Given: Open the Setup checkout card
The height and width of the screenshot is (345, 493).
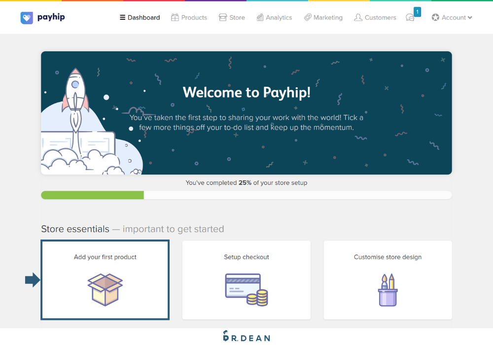Looking at the screenshot, I should pos(246,280).
